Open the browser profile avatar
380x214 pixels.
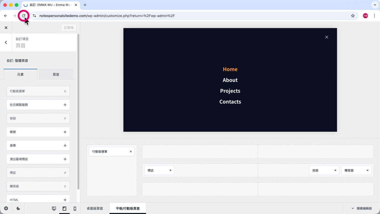click(365, 16)
